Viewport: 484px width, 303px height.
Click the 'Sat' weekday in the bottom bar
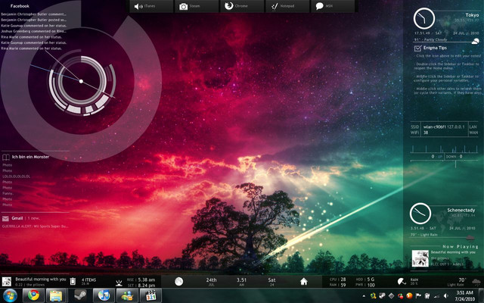click(271, 280)
